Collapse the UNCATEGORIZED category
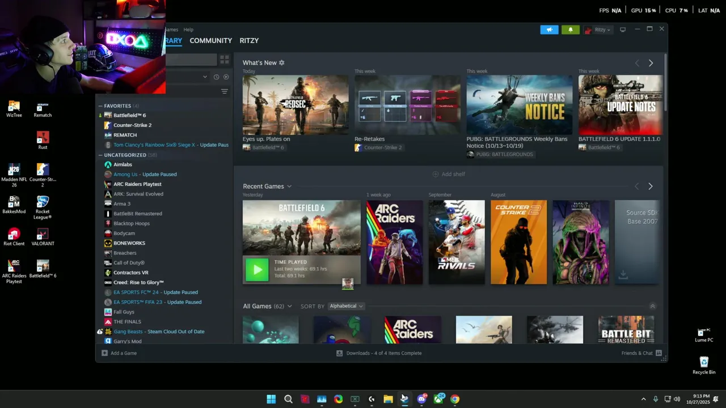This screenshot has height=408, width=726. (100, 155)
